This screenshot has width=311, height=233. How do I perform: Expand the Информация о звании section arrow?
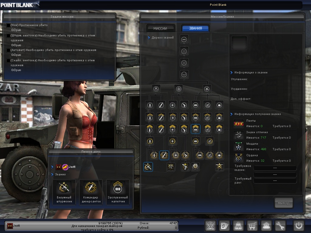[x=231, y=73]
